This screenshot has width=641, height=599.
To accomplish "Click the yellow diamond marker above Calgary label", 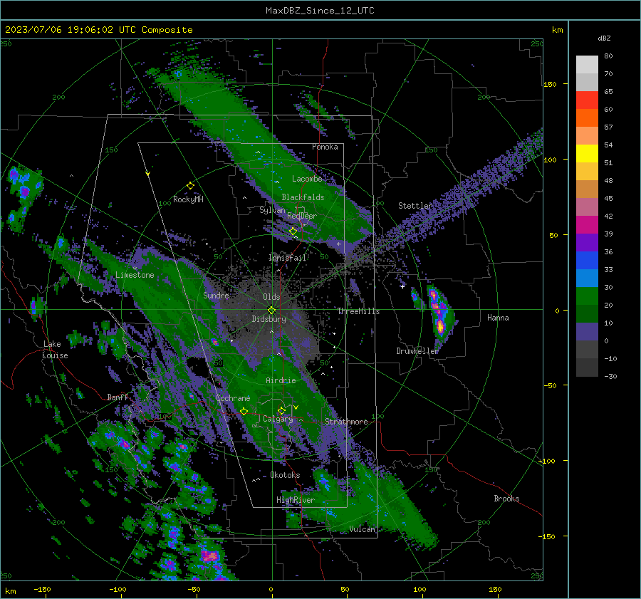I will (281, 410).
